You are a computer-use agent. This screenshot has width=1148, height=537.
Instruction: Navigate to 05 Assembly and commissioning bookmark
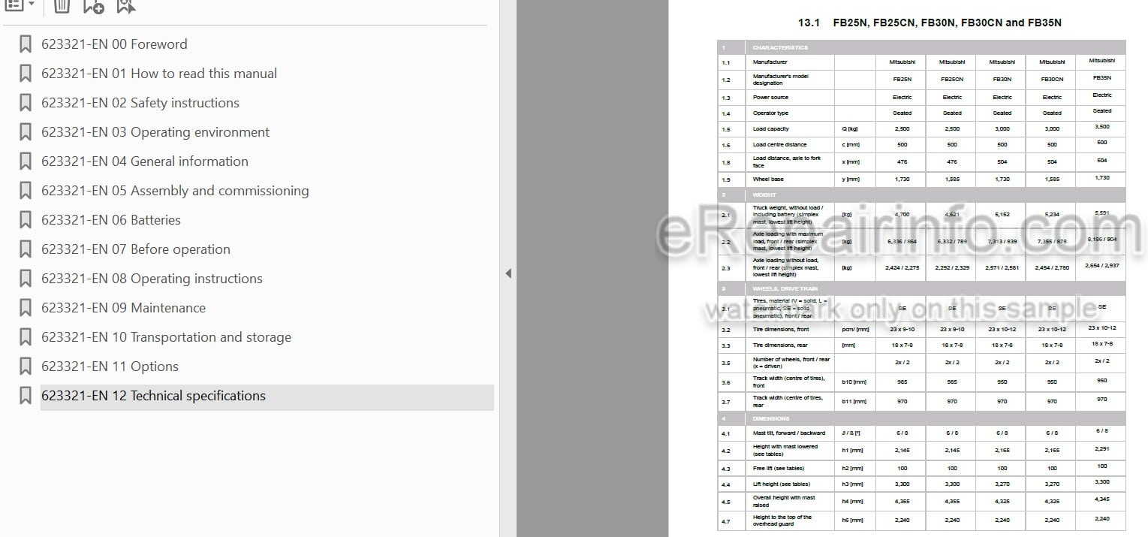click(x=175, y=191)
